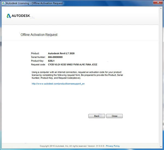Click the Autodesk Revit LT 2020 product name
Image resolution: width=164 pixels, height=150 pixels.
[x=61, y=53]
